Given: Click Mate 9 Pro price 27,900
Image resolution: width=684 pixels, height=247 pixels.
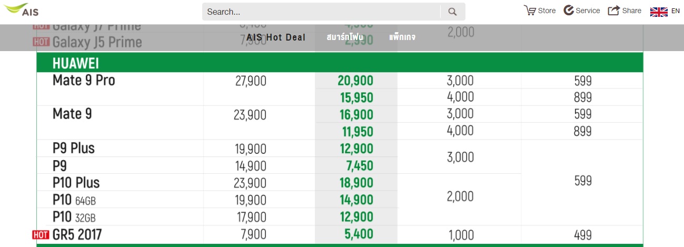Looking at the screenshot, I should pos(250,81).
